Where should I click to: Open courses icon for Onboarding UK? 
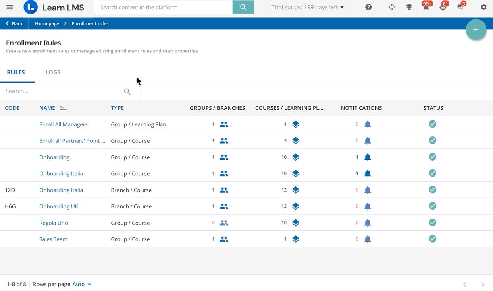(295, 206)
